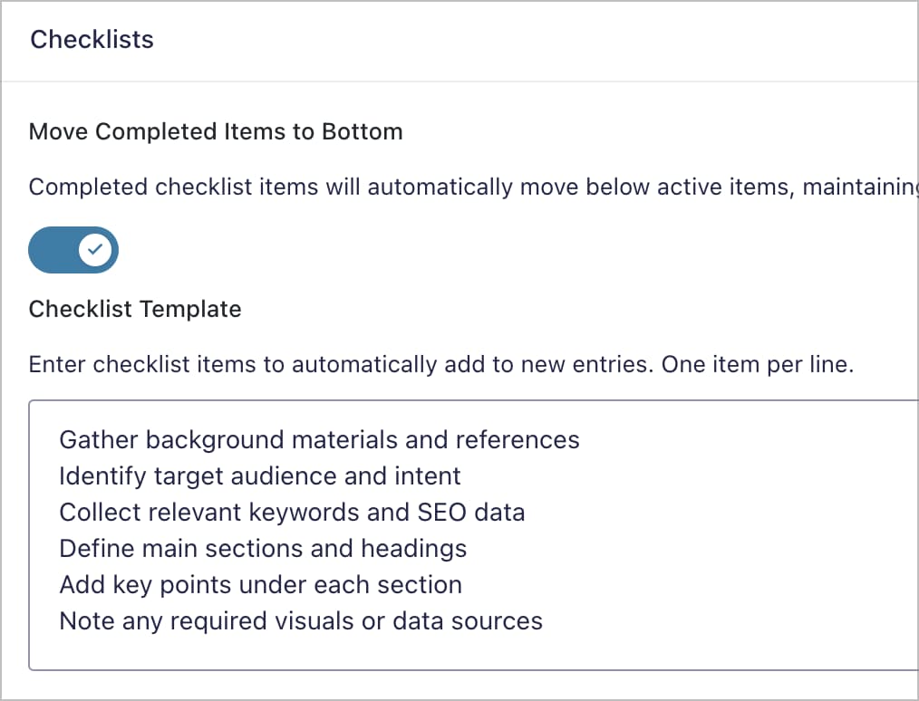Screen dimensions: 919x701
Task: Click the Move Completed Items to Bottom label
Action: point(216,131)
